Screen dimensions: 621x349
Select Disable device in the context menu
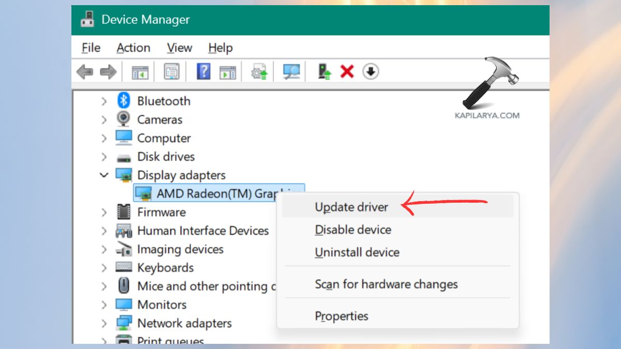point(353,230)
